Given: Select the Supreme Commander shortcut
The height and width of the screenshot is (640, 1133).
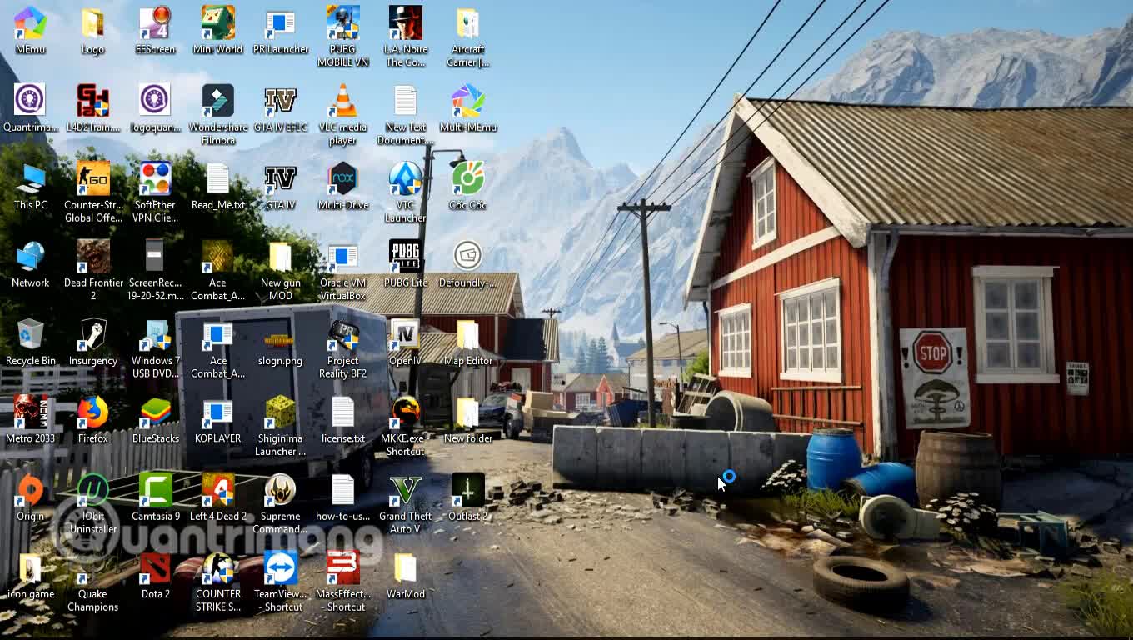Looking at the screenshot, I should [x=281, y=503].
